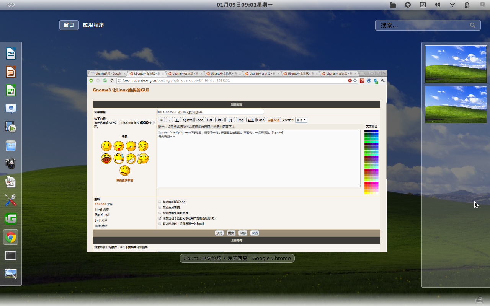Pick the pure black swatch in 文字颜色 palette
490x306 pixels.
click(x=366, y=131)
